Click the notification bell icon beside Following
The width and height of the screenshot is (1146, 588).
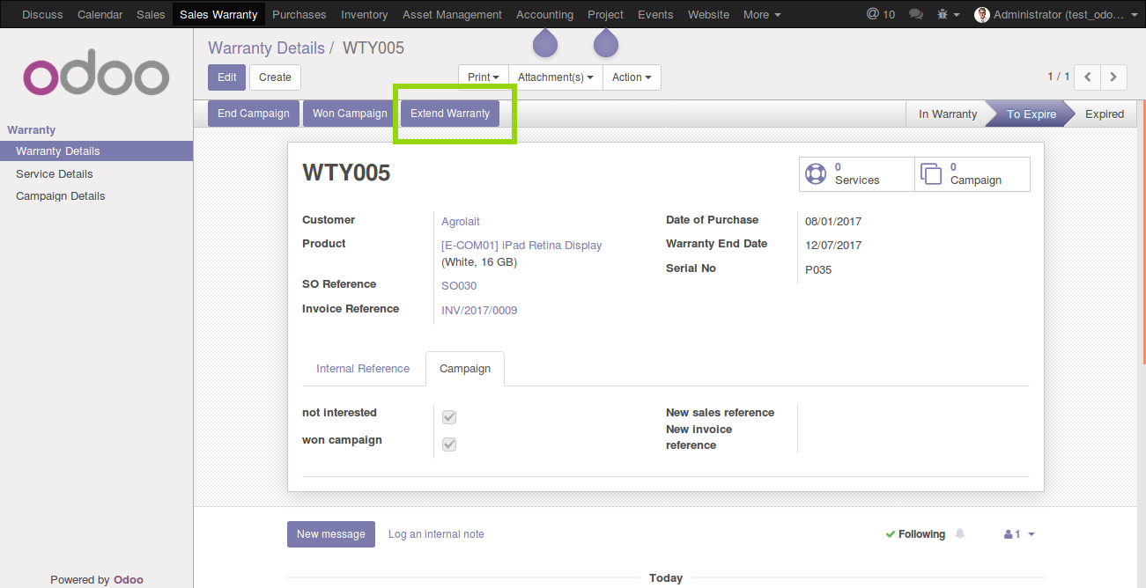click(960, 533)
